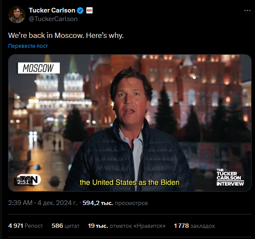Show the 586 цитат quotes list
The width and height of the screenshot is (255, 239).
[x=65, y=226]
